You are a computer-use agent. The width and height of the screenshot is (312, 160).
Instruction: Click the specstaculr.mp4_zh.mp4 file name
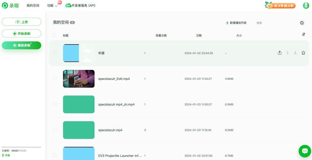[x=116, y=104]
